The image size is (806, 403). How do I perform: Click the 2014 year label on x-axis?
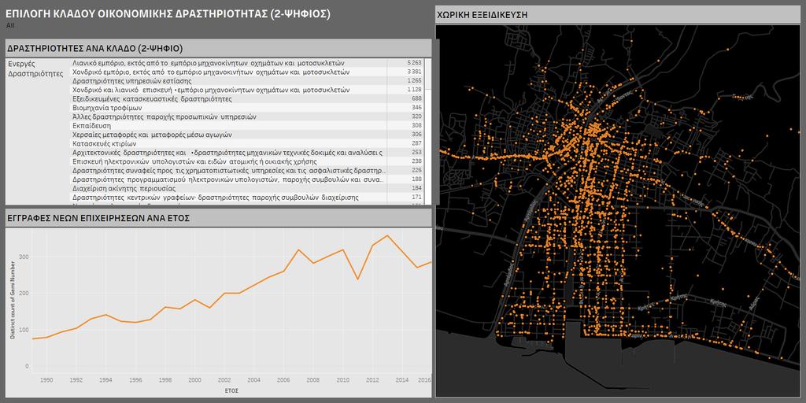[402, 380]
